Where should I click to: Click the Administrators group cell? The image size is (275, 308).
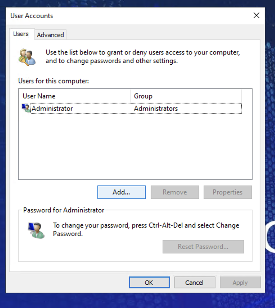[156, 108]
